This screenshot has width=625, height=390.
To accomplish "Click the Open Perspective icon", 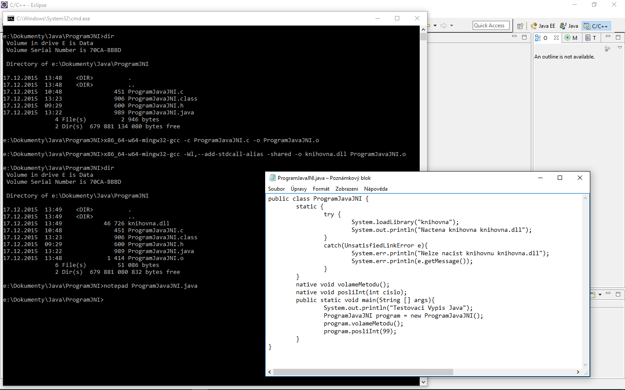I will coord(520,26).
